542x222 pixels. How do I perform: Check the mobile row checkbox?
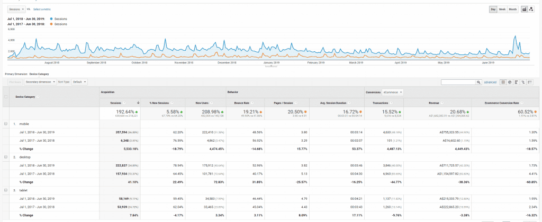[x=6, y=123]
